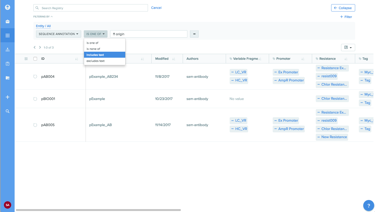Collapse the Filtering By section chevron
The width and height of the screenshot is (375, 212).
(52, 17)
